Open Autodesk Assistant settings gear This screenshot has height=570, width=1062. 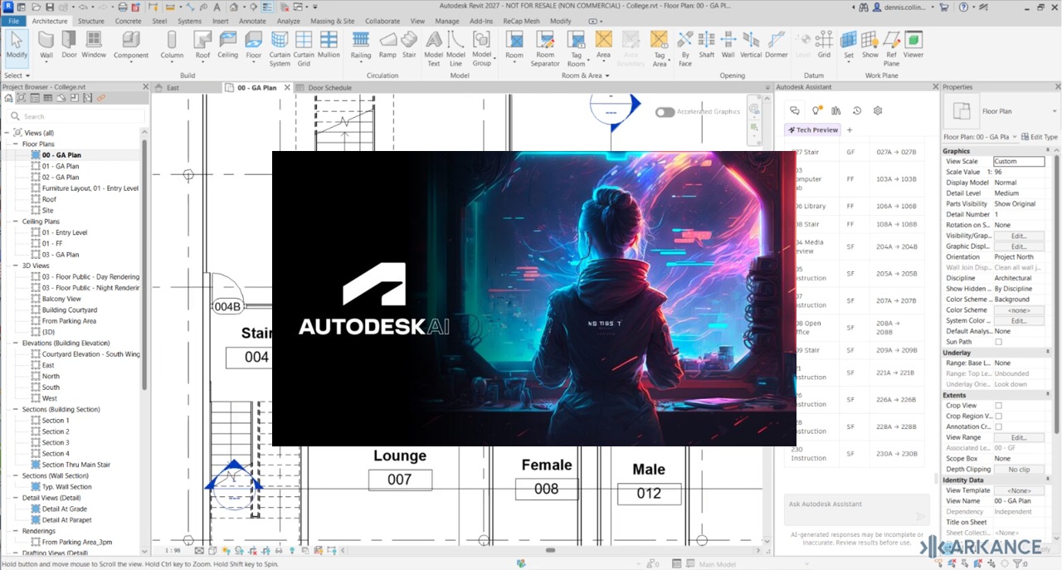[878, 110]
